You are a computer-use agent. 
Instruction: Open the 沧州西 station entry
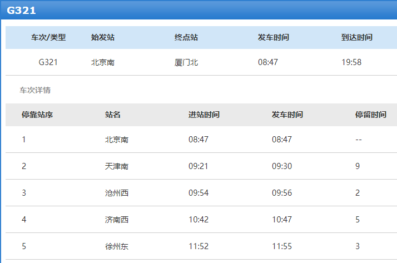(117, 193)
